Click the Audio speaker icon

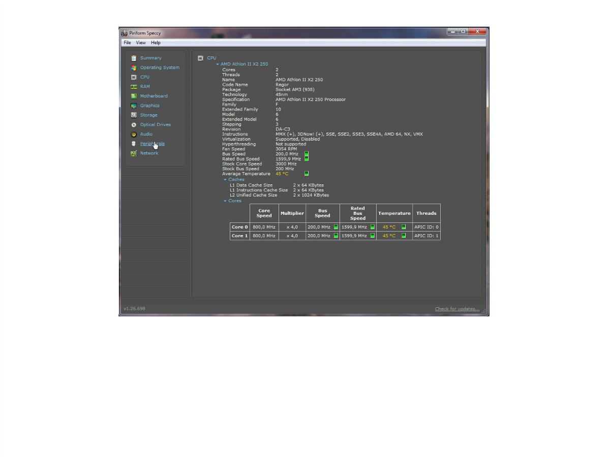point(134,134)
